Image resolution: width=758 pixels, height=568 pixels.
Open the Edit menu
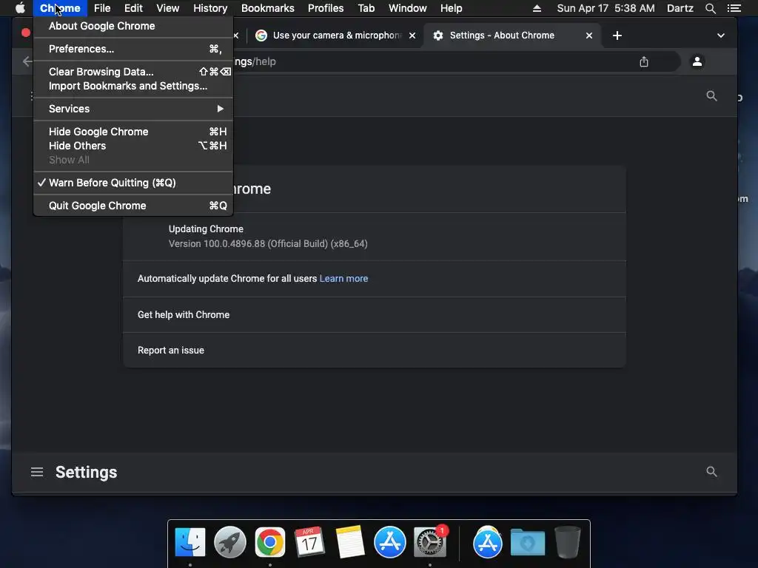pos(133,8)
